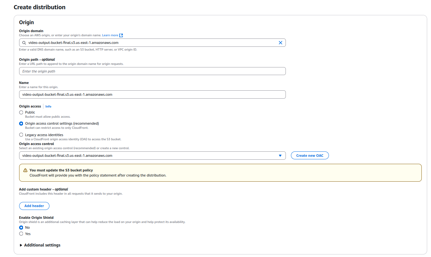Viewport: 431px width, 257px height.
Task: Click the 'Enable Origin Shield' label
Action: coord(36,218)
